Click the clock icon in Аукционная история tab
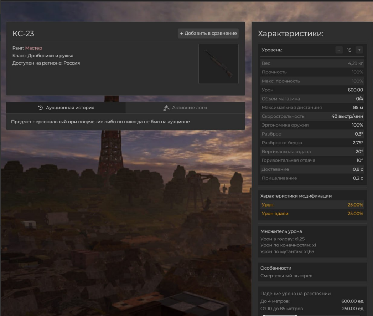This screenshot has height=316, width=373. (x=40, y=108)
